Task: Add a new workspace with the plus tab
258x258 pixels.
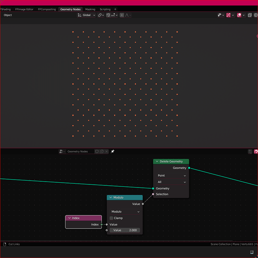Action: [x=115, y=9]
